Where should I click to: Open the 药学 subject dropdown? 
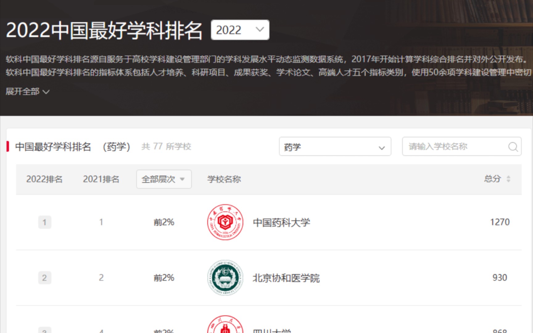coord(335,147)
